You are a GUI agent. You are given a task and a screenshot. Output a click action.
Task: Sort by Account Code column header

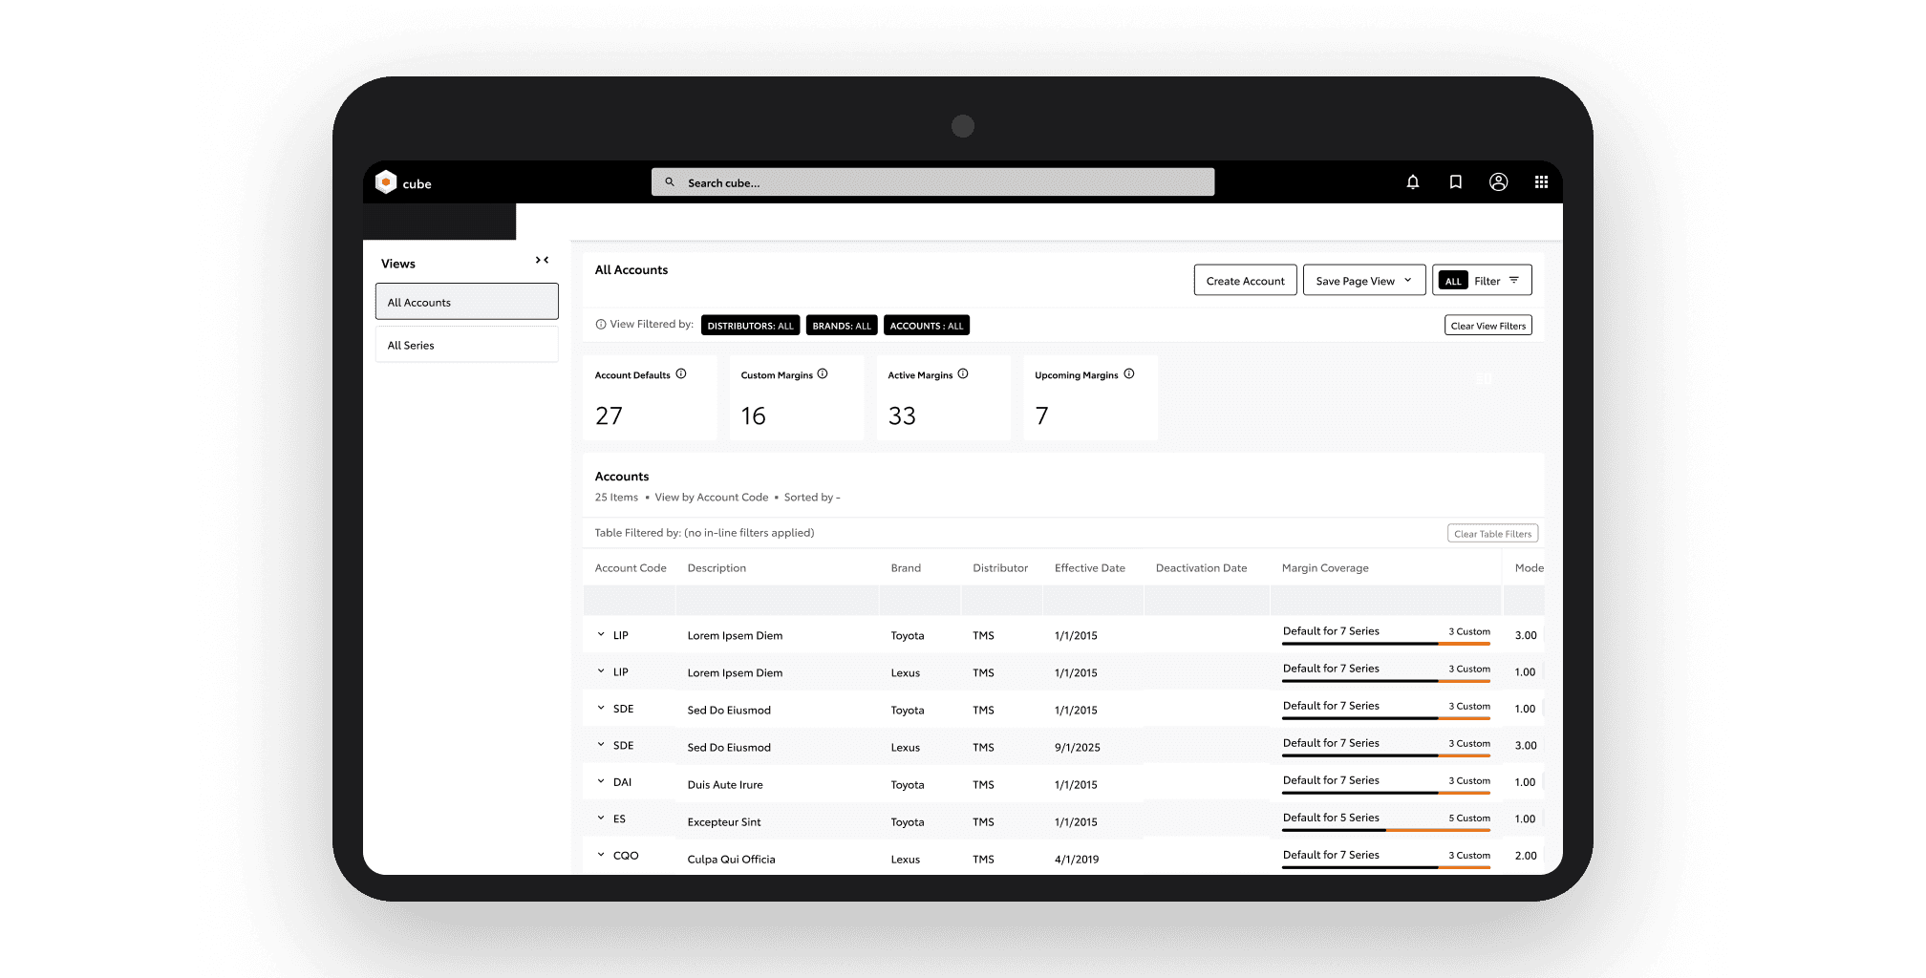tap(631, 568)
